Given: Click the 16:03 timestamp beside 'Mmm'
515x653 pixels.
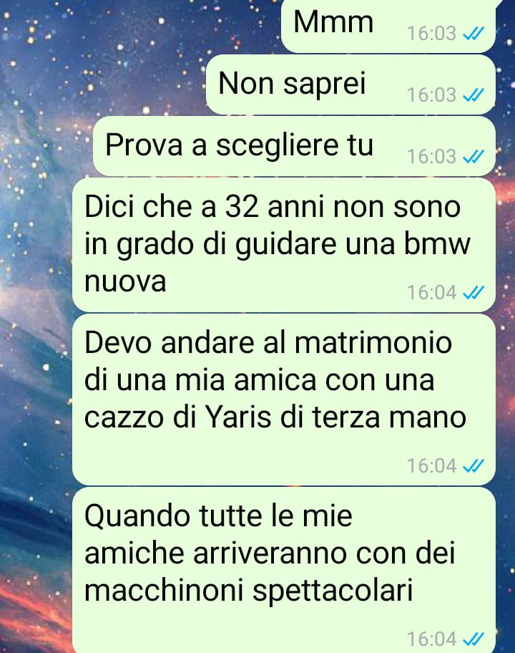Looking at the screenshot, I should tap(431, 34).
